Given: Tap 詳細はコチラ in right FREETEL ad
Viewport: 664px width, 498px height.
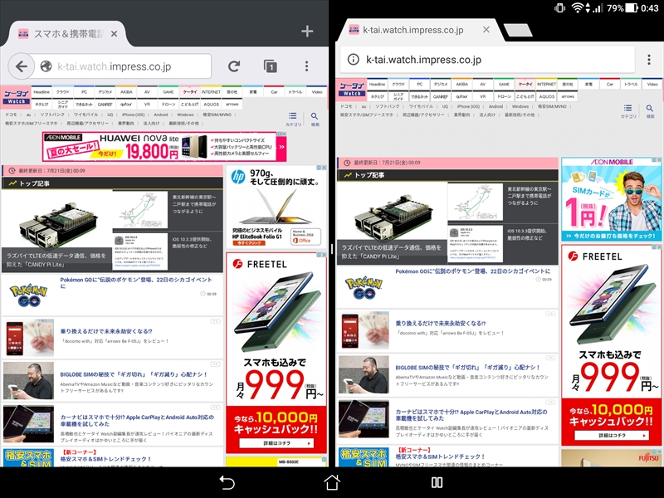Looking at the screenshot, I should [612, 435].
